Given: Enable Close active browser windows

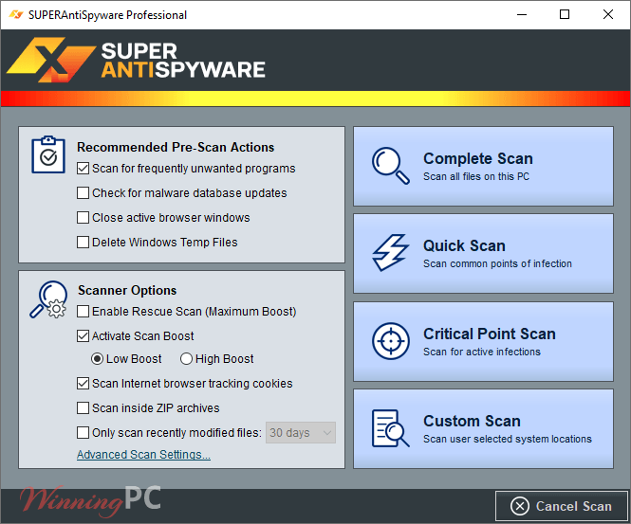Looking at the screenshot, I should 83,217.
